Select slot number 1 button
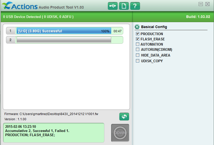Screen dimensions: 214x145 10,31
